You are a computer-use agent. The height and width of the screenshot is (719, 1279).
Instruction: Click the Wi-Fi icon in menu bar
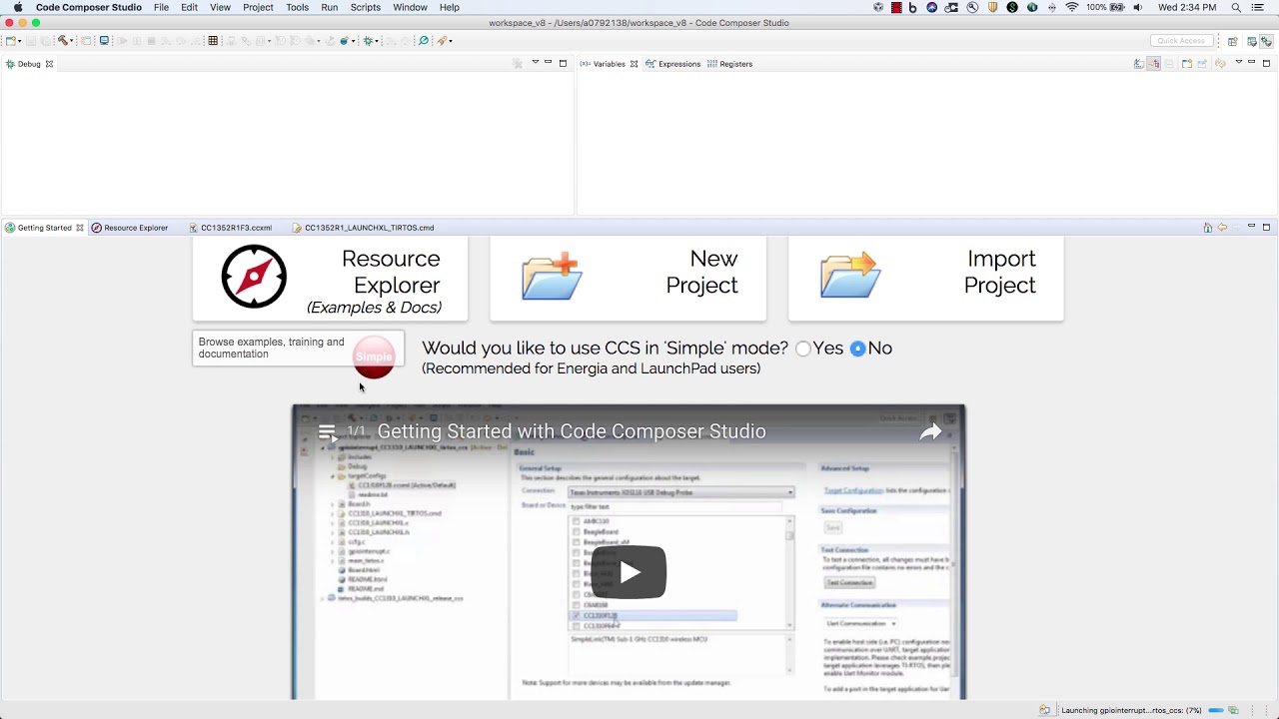(1072, 7)
